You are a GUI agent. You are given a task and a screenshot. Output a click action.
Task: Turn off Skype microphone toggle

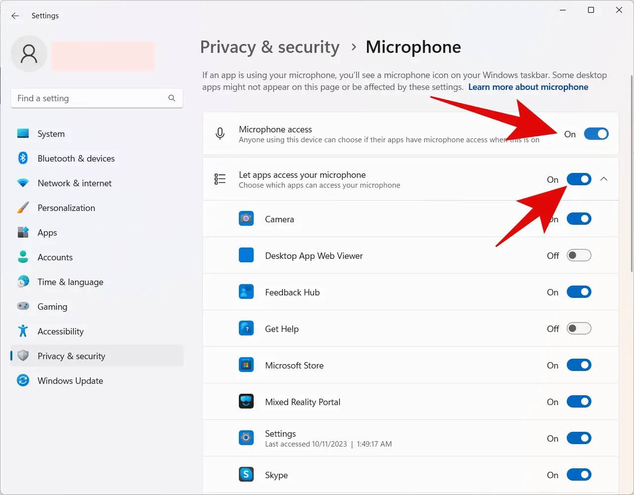[579, 475]
